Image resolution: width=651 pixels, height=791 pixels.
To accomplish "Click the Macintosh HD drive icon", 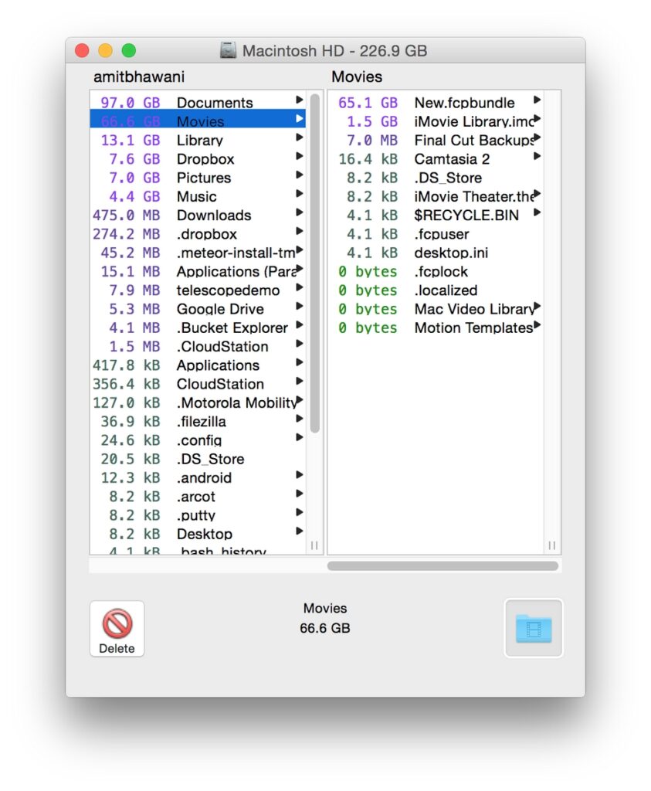I will [x=229, y=49].
